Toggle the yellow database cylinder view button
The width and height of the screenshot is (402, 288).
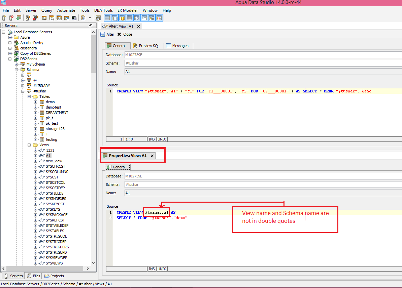coord(122,18)
